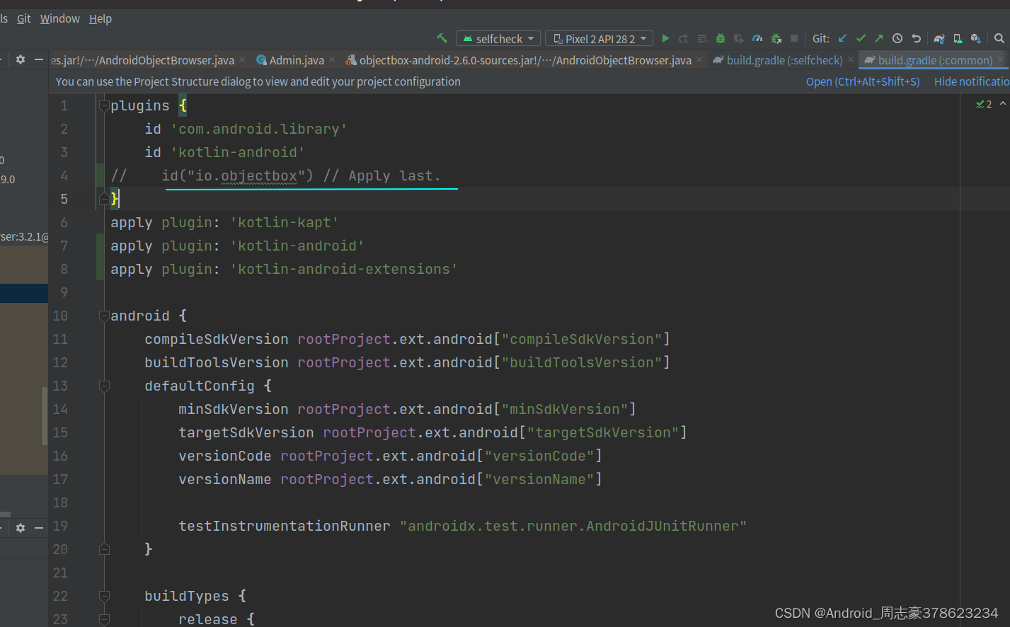The height and width of the screenshot is (627, 1010).
Task: Open the SDK Manager icon
Action: pyautogui.click(x=976, y=38)
